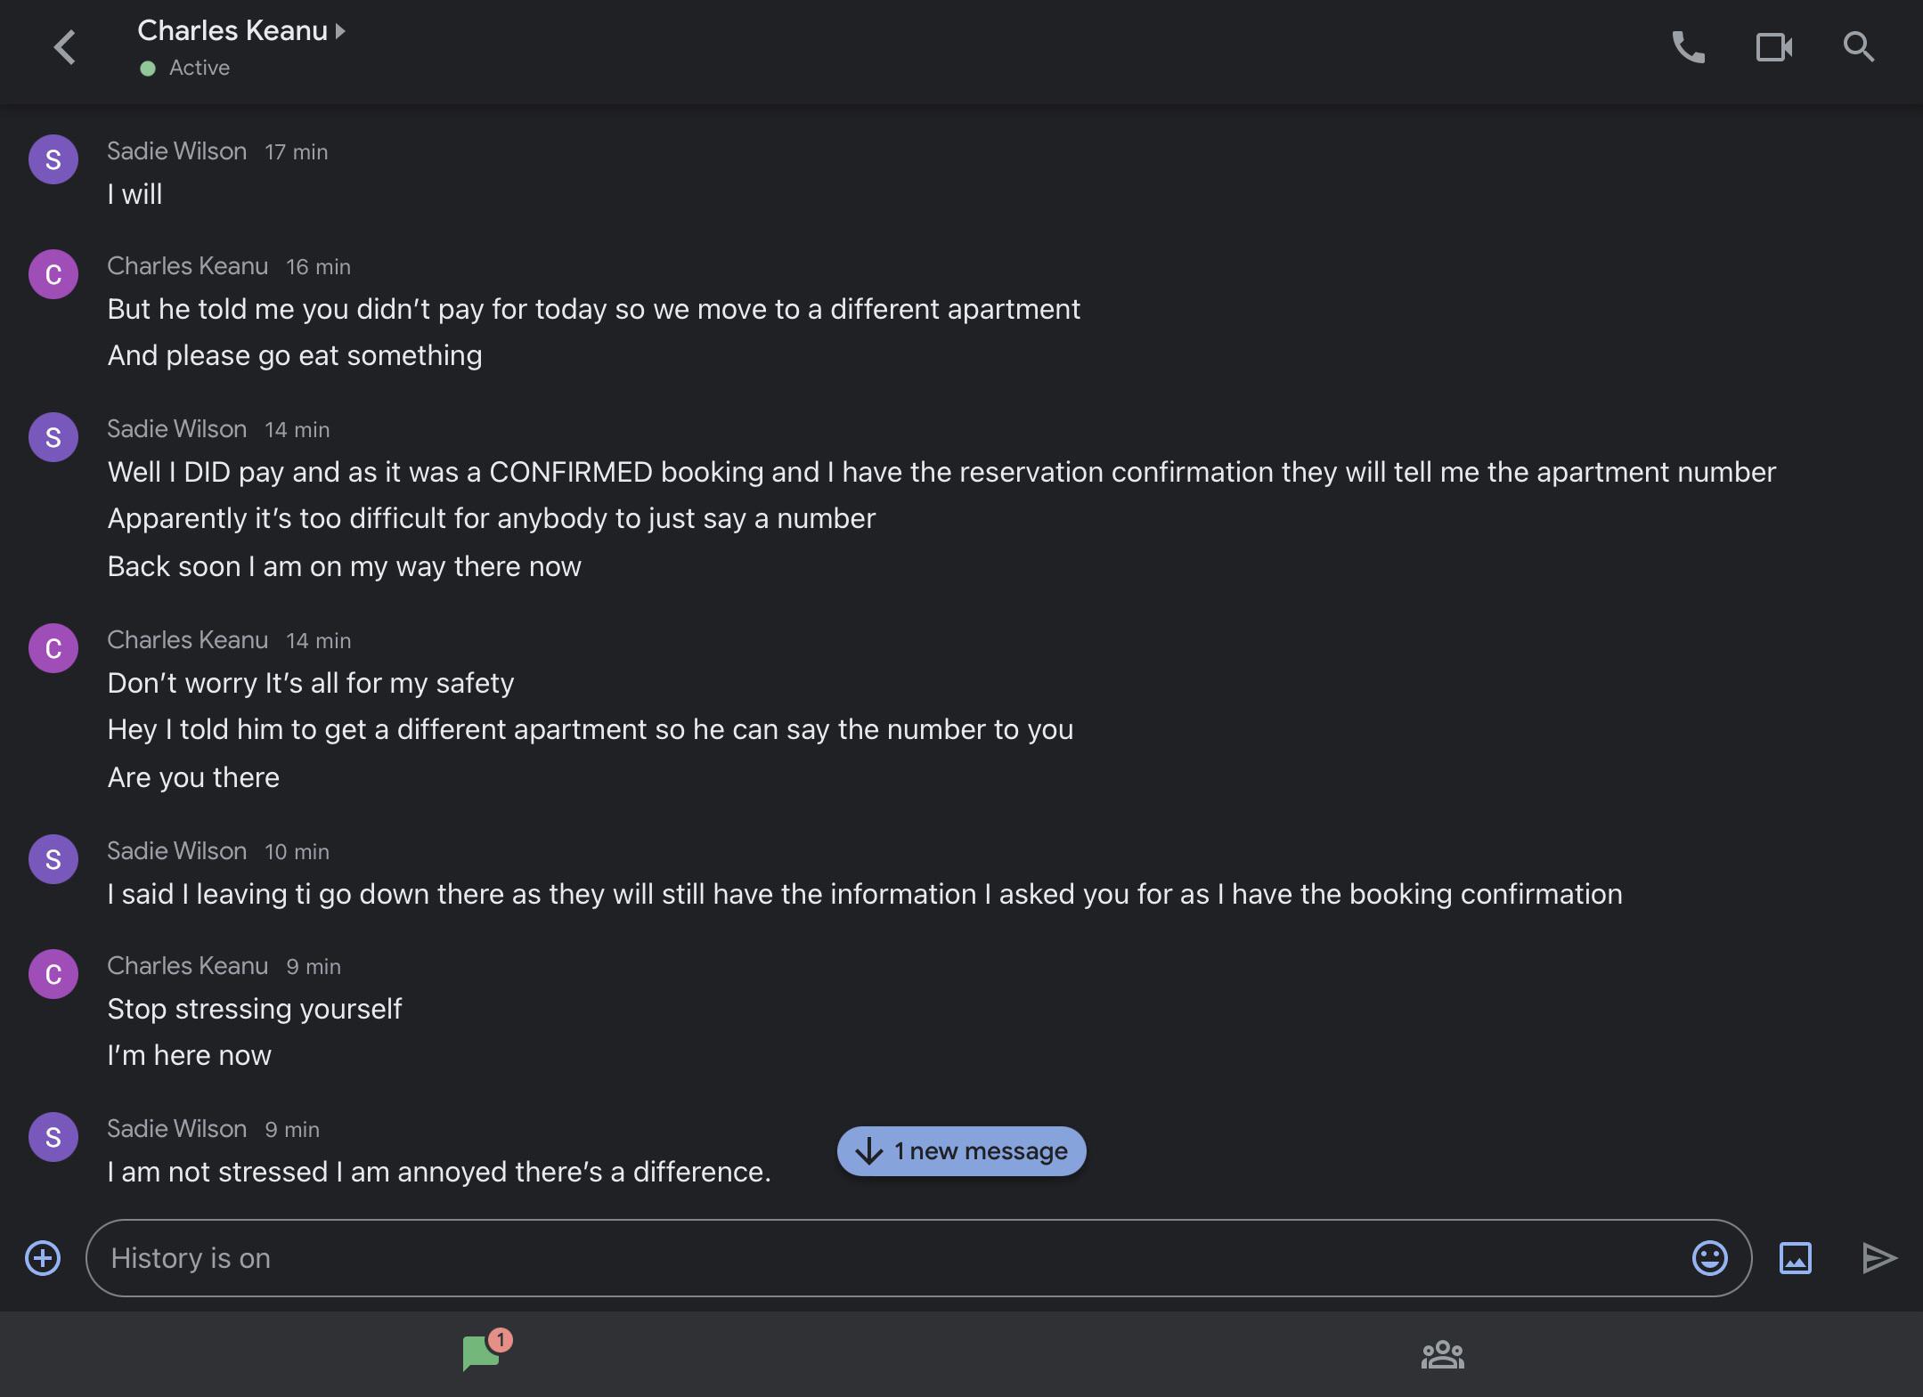Viewport: 1923px width, 1397px height.
Task: Start a voice call with Charles Keanu
Action: pos(1688,47)
